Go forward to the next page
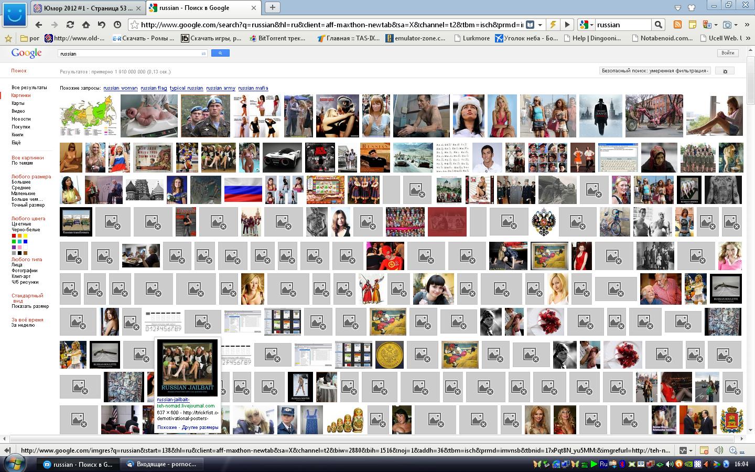The width and height of the screenshot is (755, 472). click(x=54, y=25)
